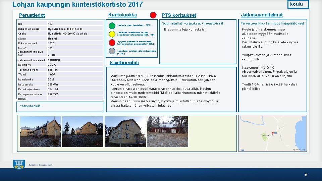Open the Perustiedot heading link
This screenshot has height=181, width=322.
(x=32, y=15)
